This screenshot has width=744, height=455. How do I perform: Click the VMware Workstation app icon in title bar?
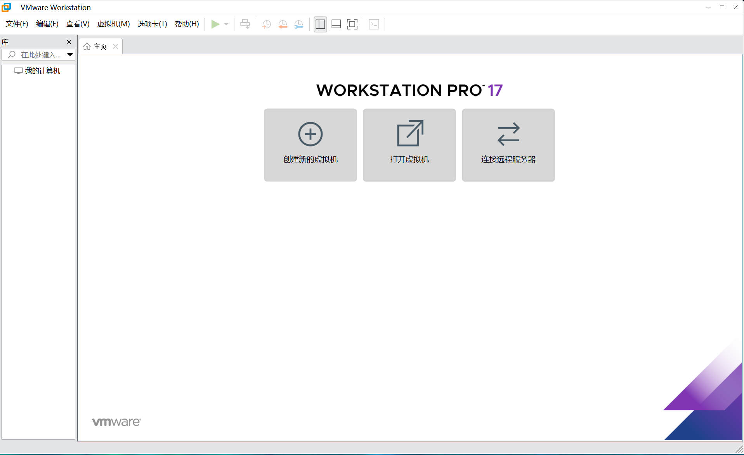[x=7, y=7]
